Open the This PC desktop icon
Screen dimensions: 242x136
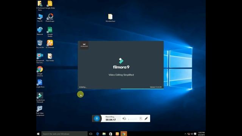(40, 18)
